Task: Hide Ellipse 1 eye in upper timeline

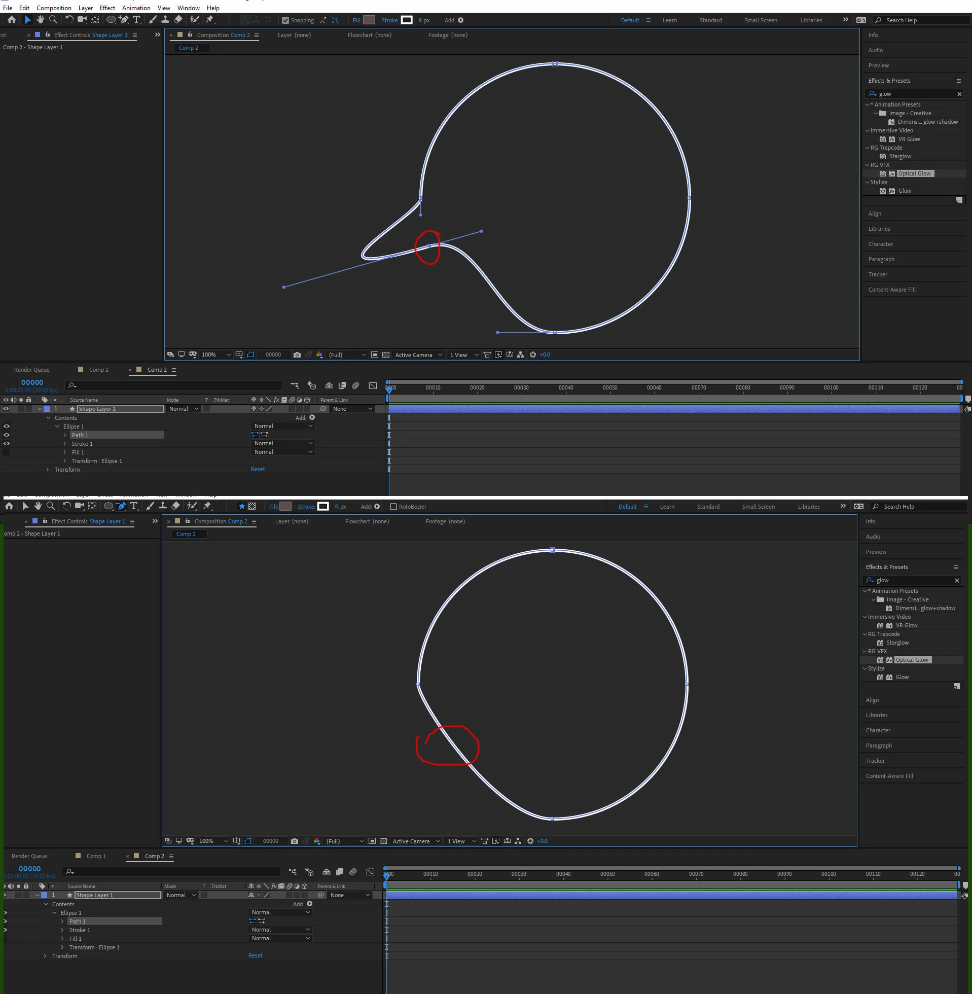Action: click(x=6, y=427)
